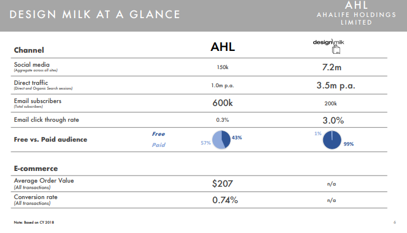The width and height of the screenshot is (407, 233).
Task: Select the Paid legend label
Action: click(x=158, y=145)
